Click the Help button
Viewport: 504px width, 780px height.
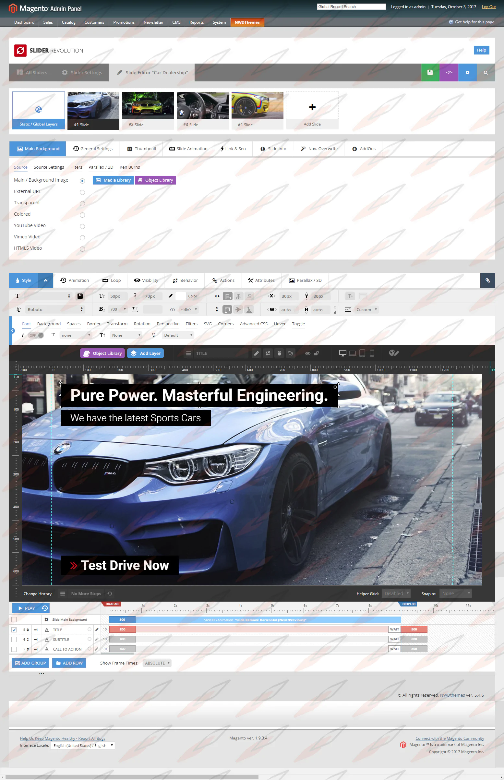tap(481, 50)
